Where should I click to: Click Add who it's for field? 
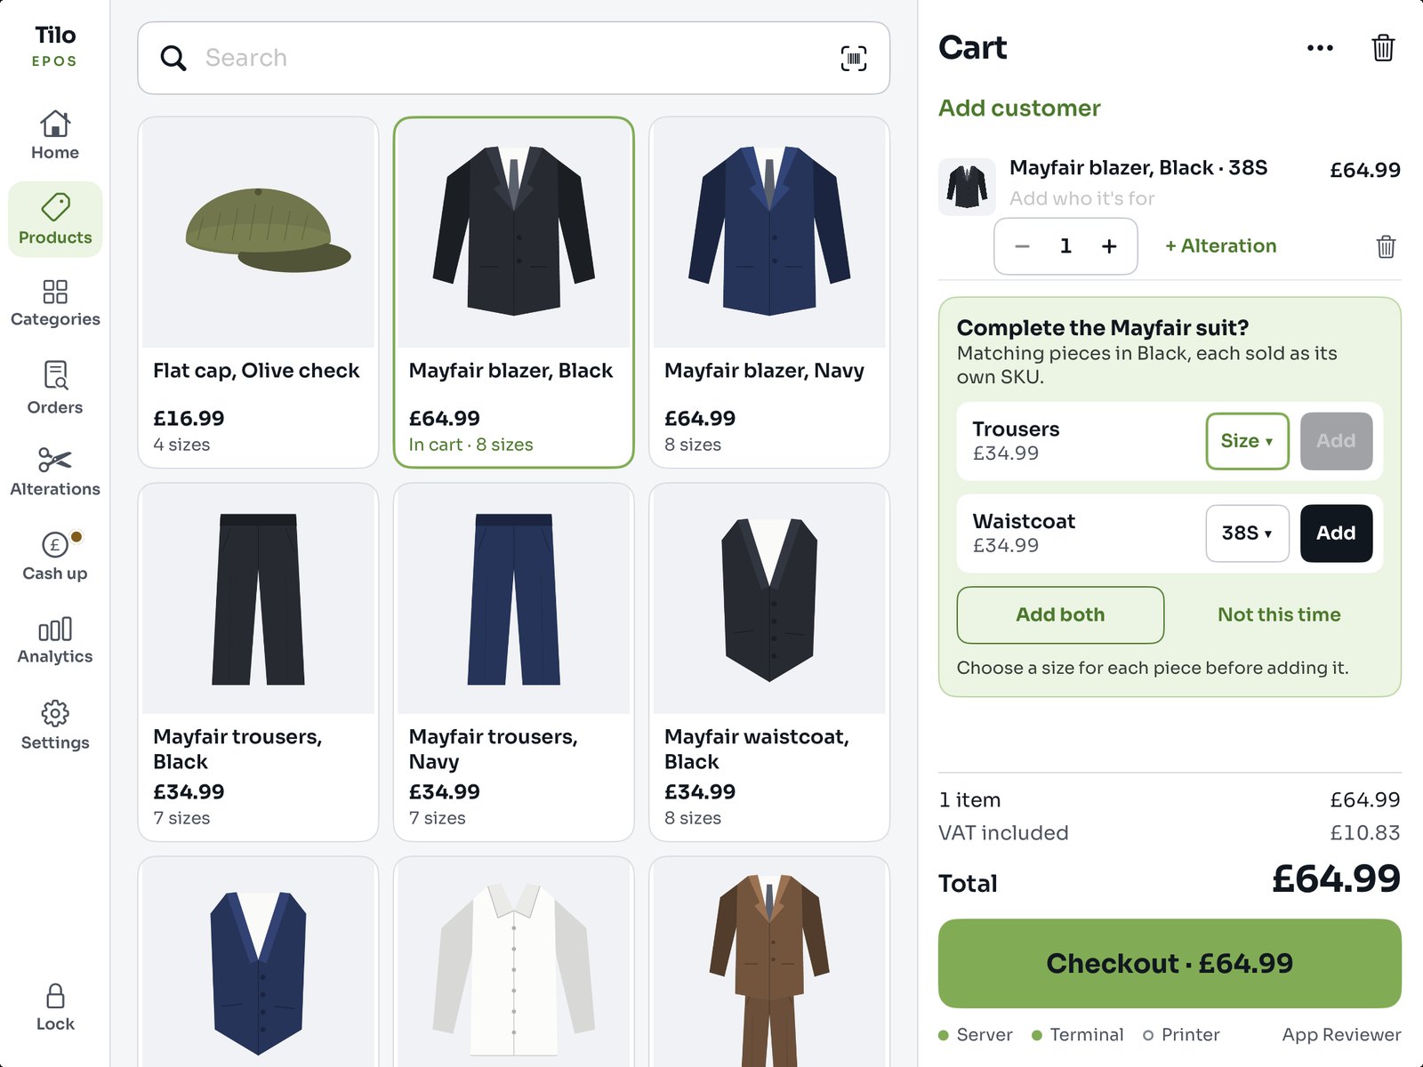1081,198
